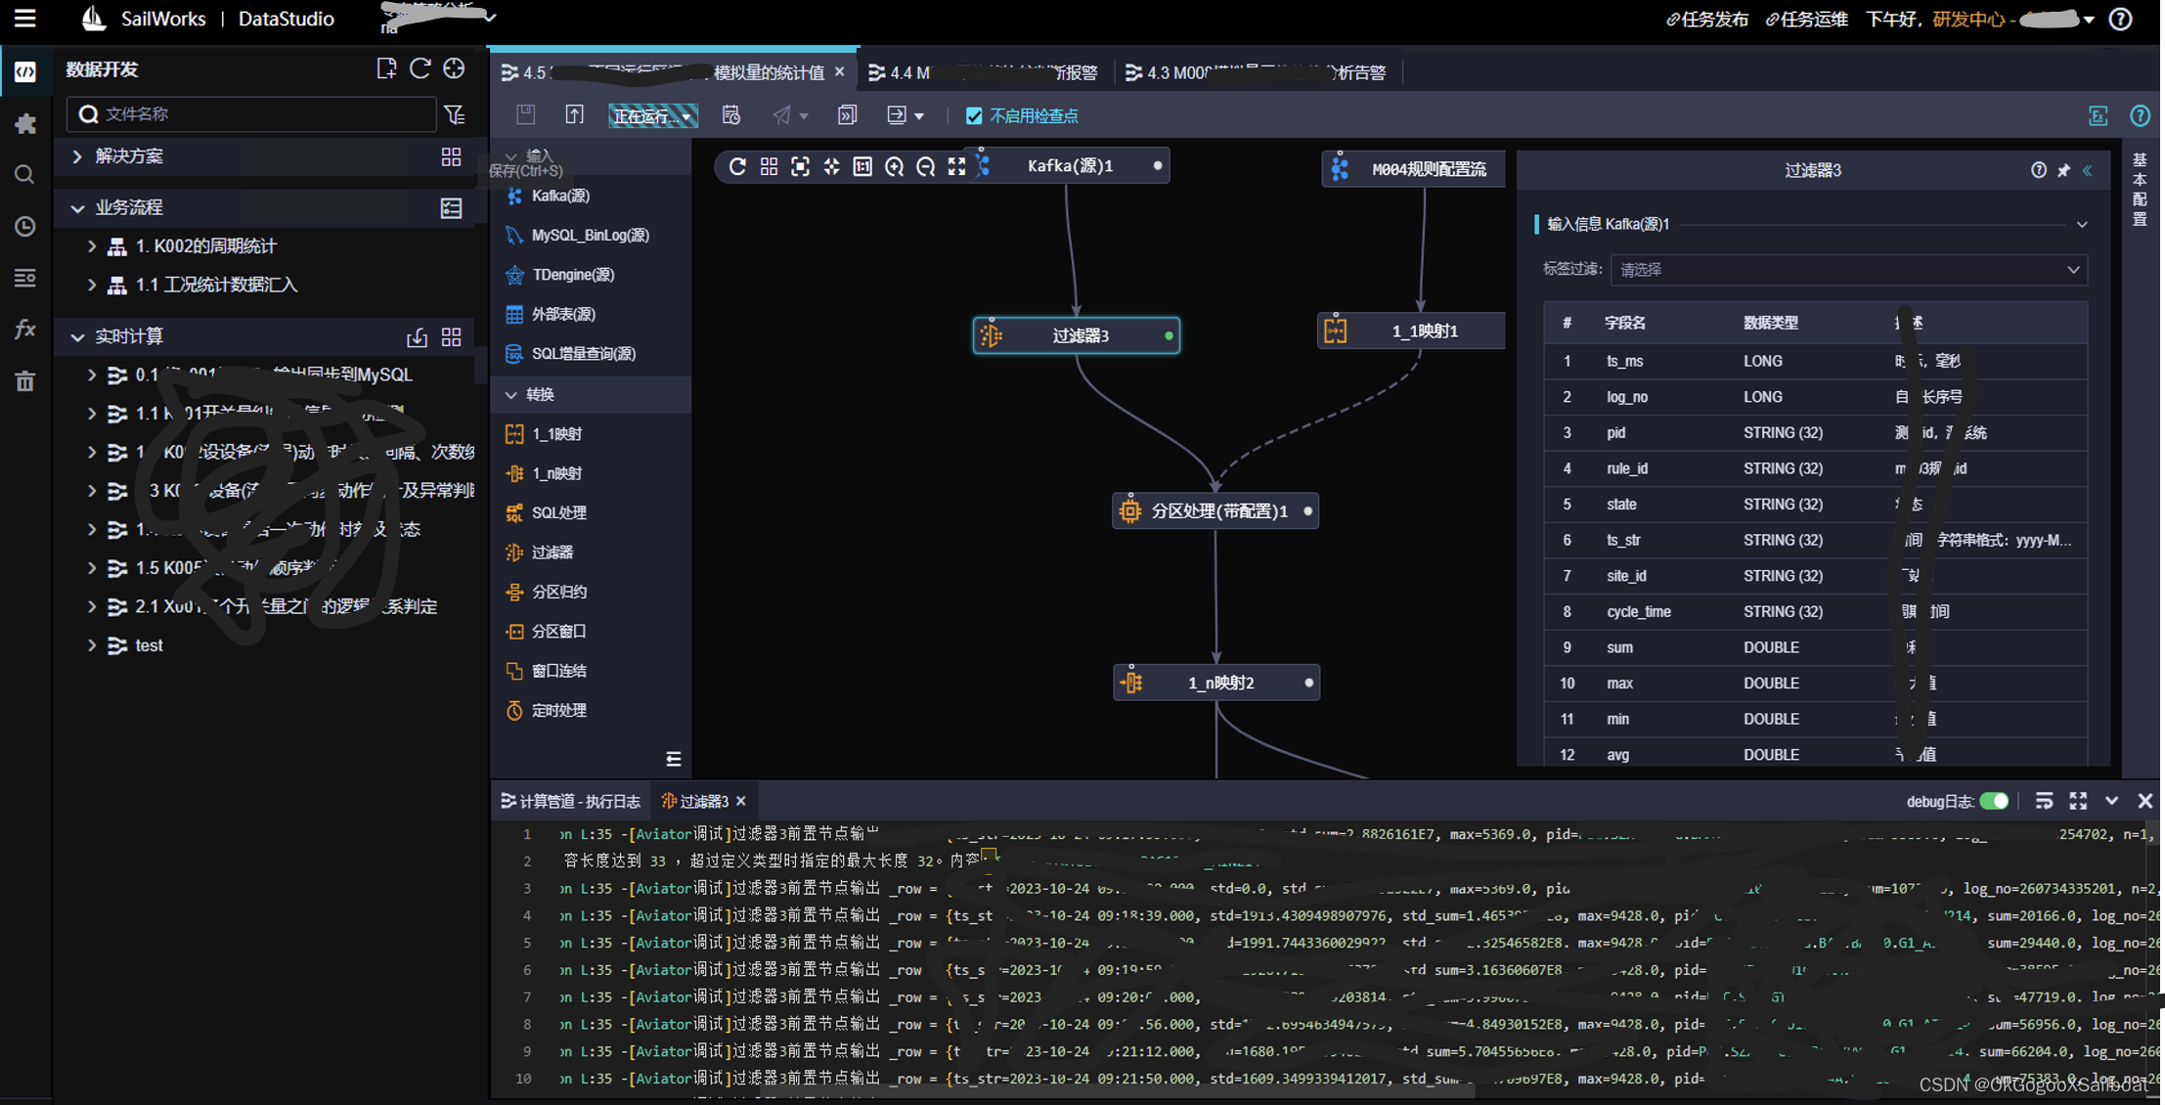Open the recycle bin icon in sidebar

pos(25,380)
